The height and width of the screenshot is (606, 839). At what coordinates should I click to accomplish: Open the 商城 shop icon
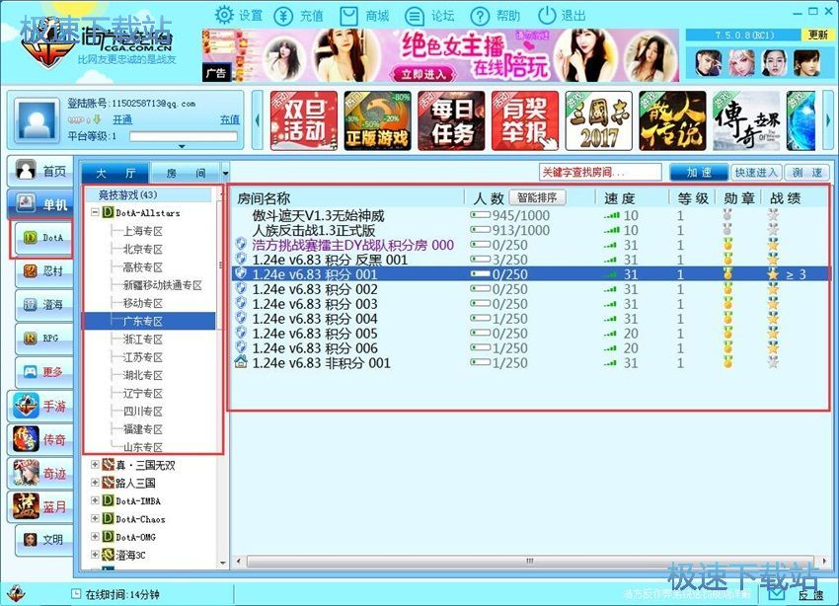[x=348, y=16]
